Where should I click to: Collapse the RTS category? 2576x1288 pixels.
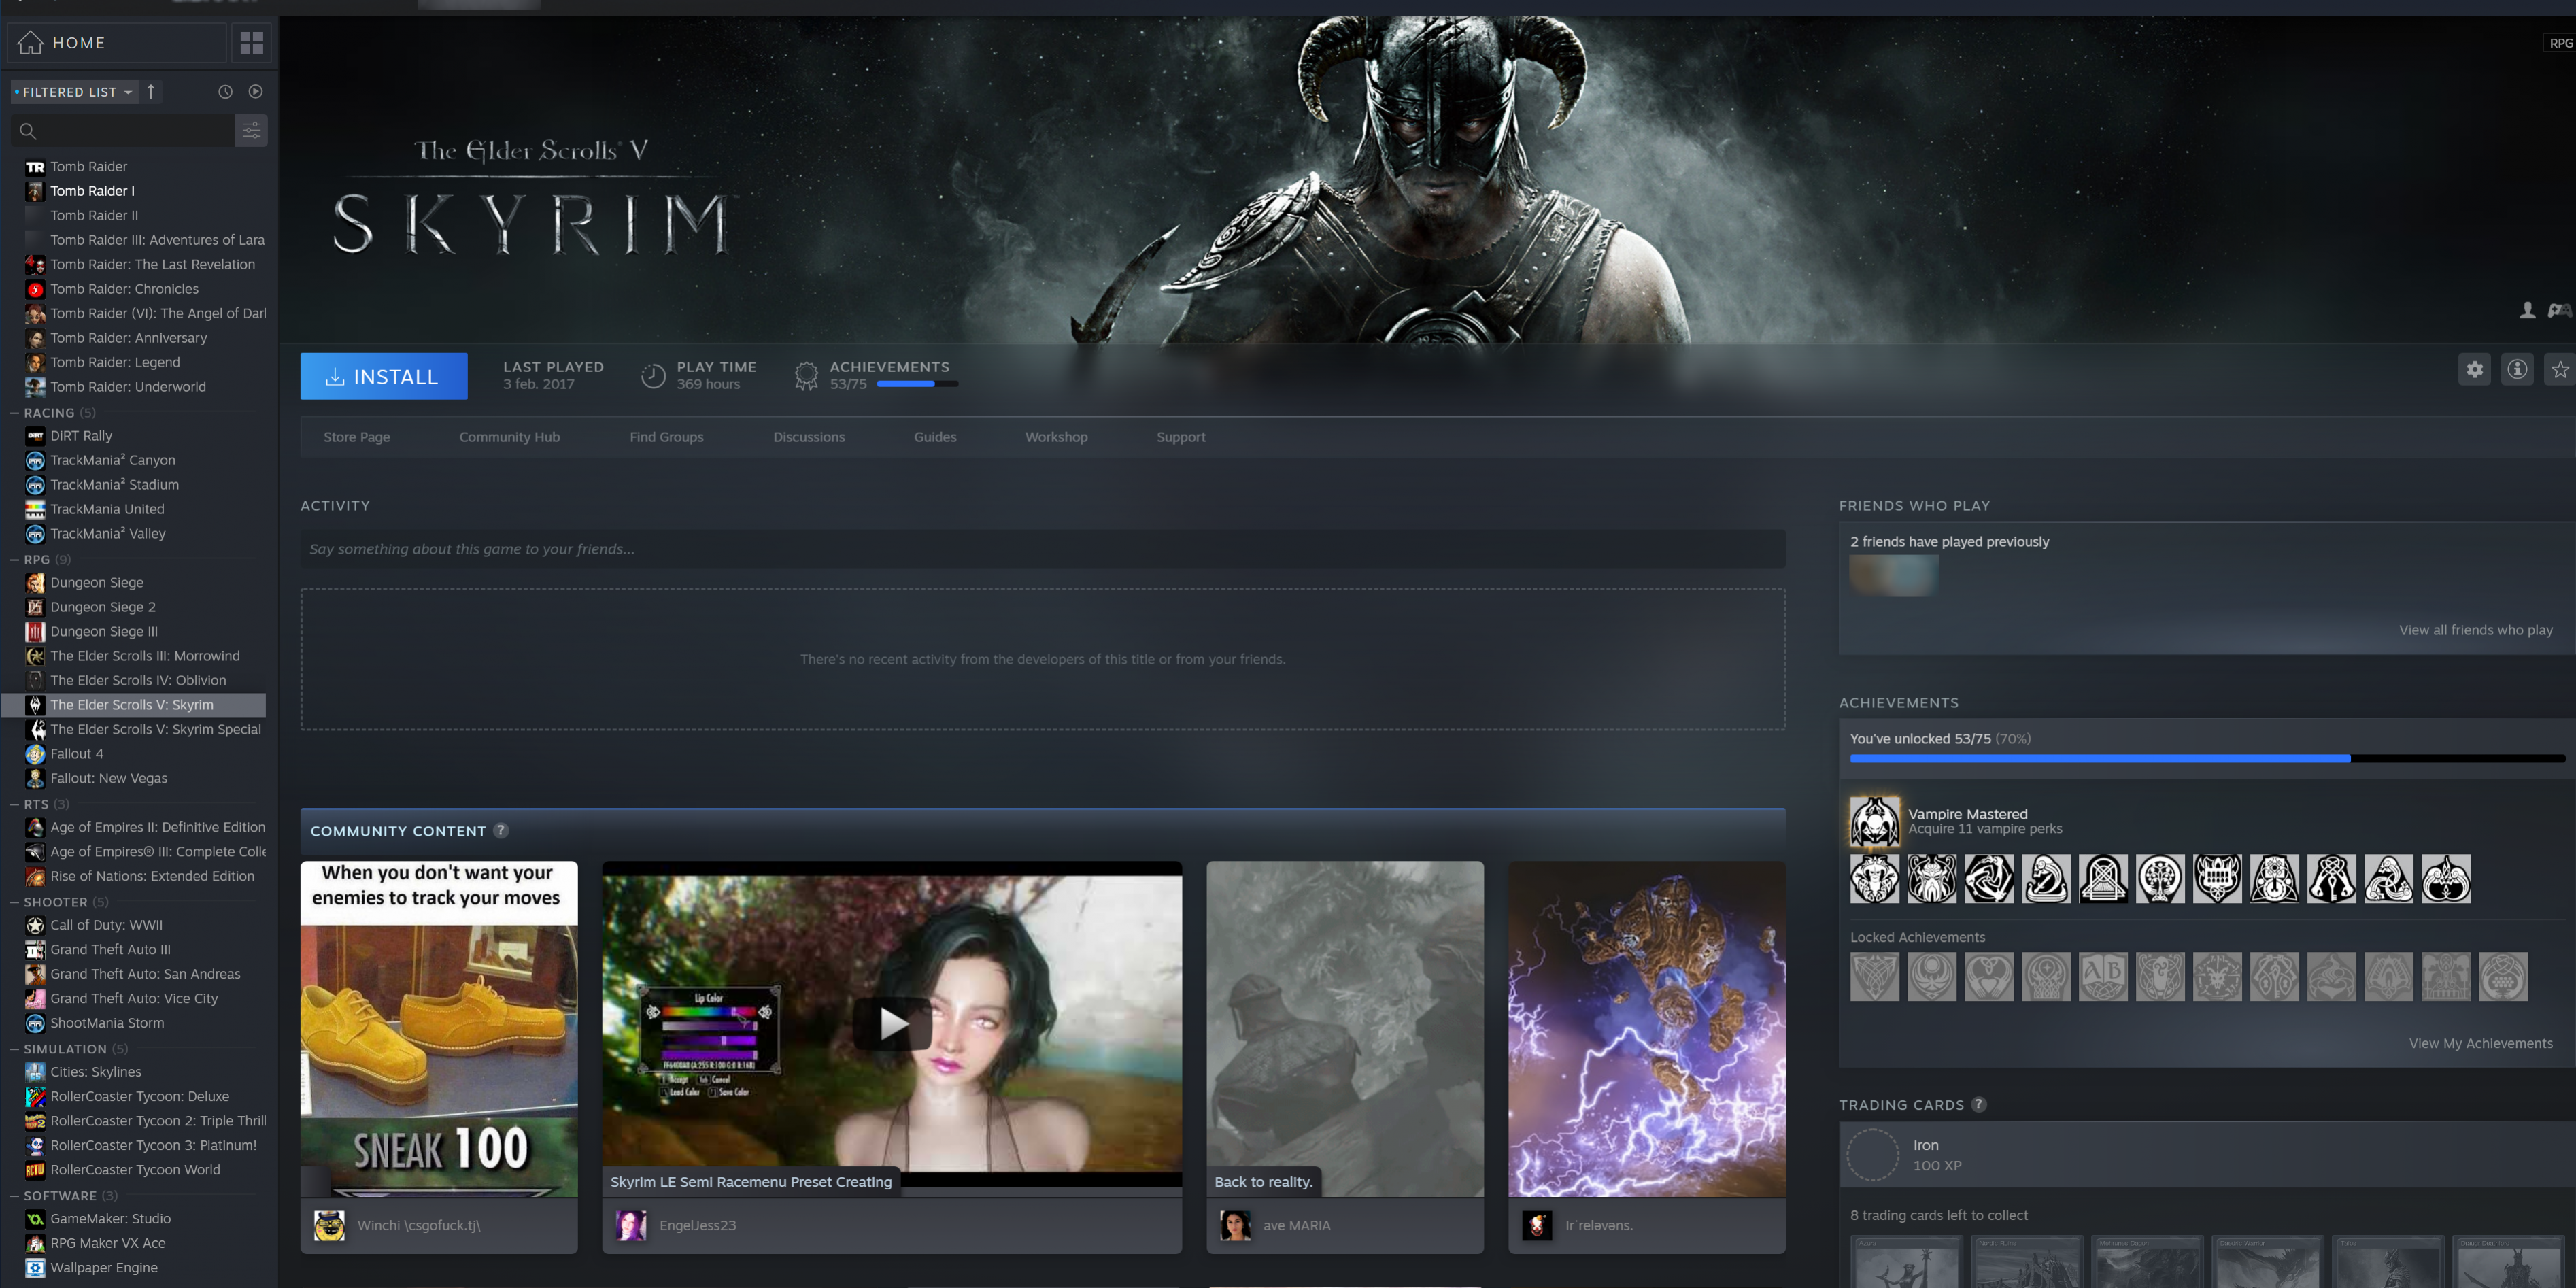coord(14,804)
